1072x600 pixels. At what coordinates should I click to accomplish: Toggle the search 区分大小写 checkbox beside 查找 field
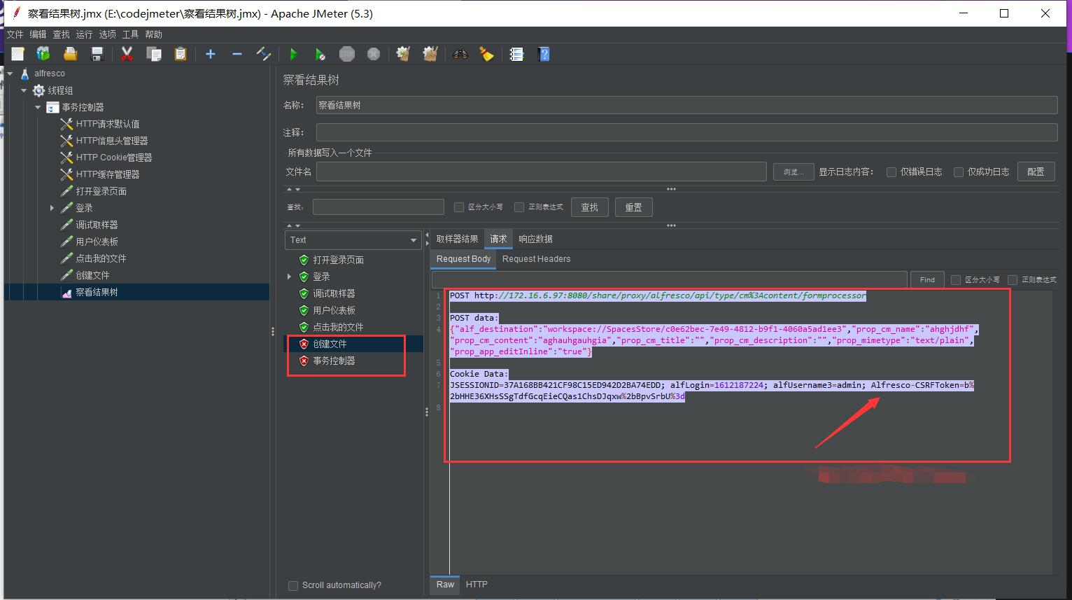(x=459, y=207)
